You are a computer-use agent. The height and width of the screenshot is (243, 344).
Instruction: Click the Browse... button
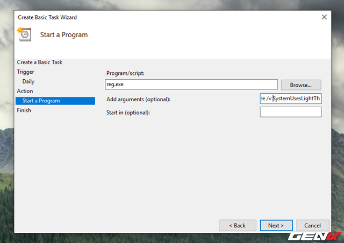pyautogui.click(x=301, y=85)
